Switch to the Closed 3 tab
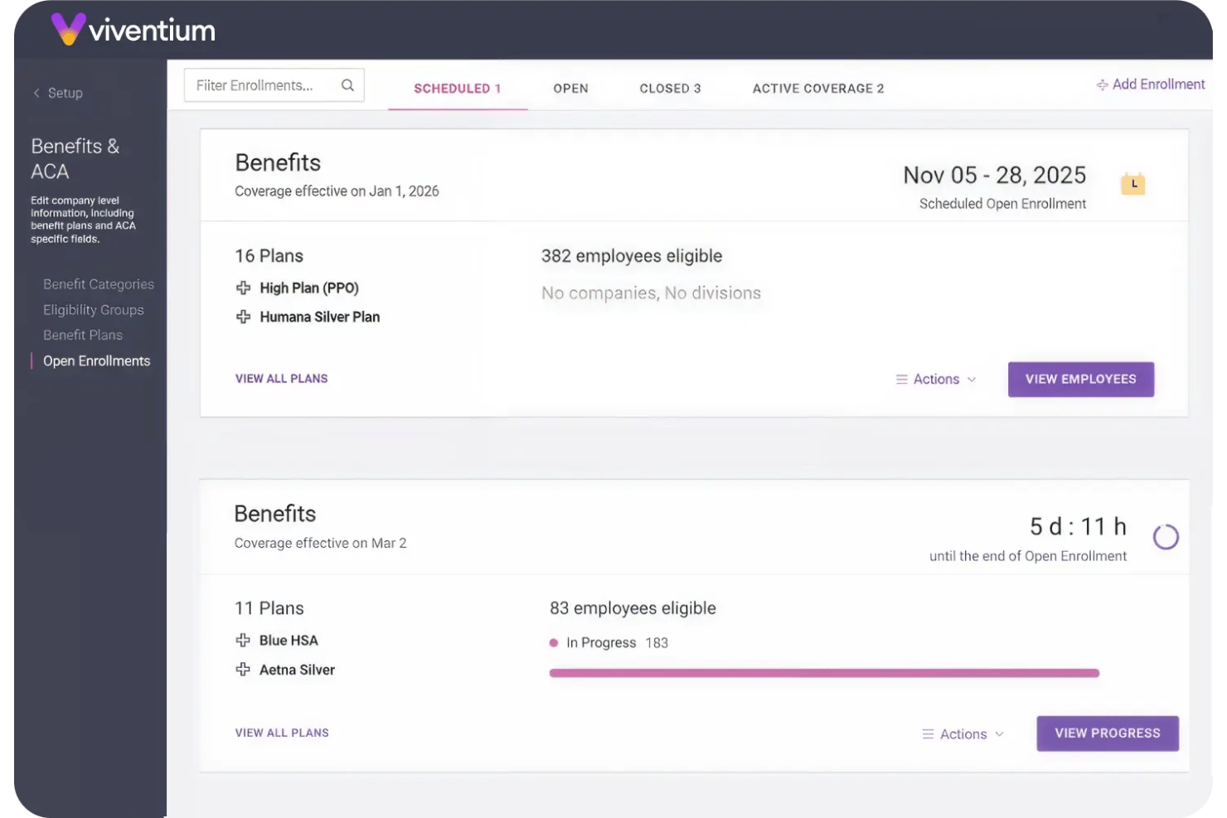The width and height of the screenshot is (1227, 818). pos(670,88)
